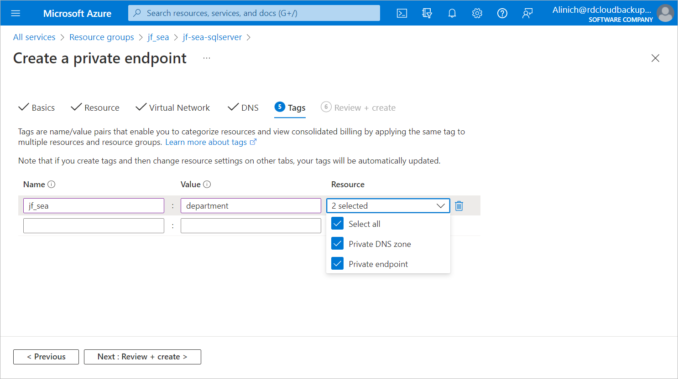Open the ellipsis menu beside the page title
Viewport: 678px width, 379px height.
207,58
